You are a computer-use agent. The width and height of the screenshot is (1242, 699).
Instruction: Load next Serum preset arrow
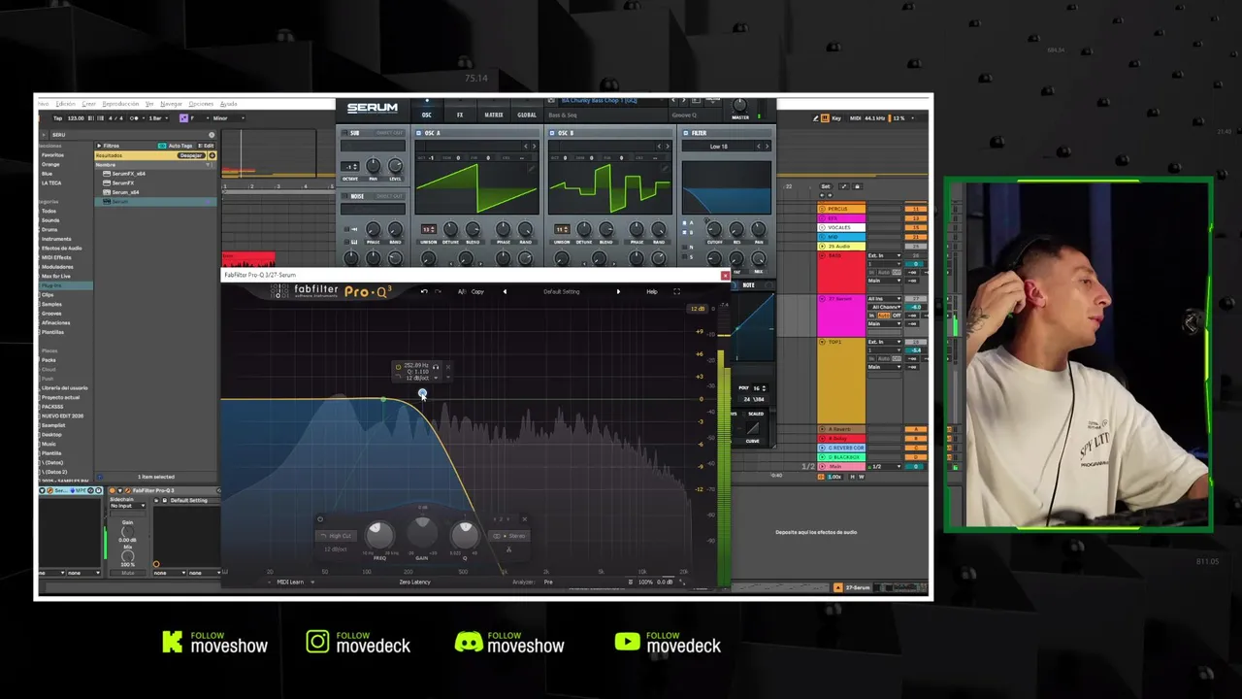tap(684, 100)
